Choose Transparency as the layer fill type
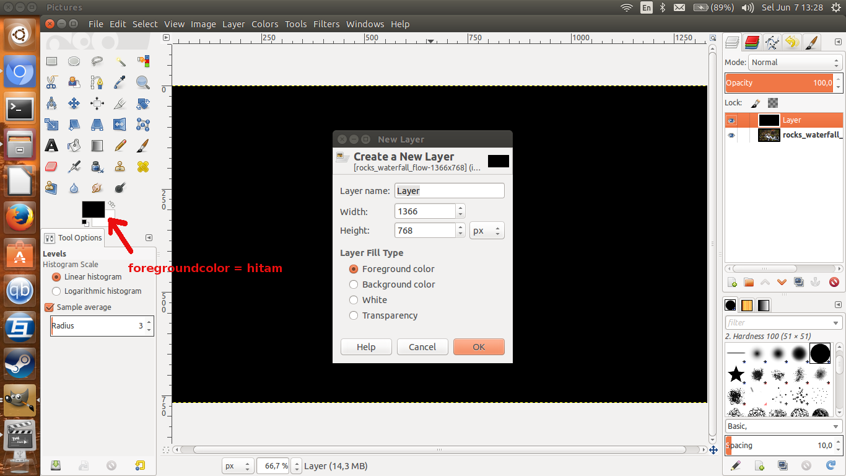846x476 pixels. point(354,315)
